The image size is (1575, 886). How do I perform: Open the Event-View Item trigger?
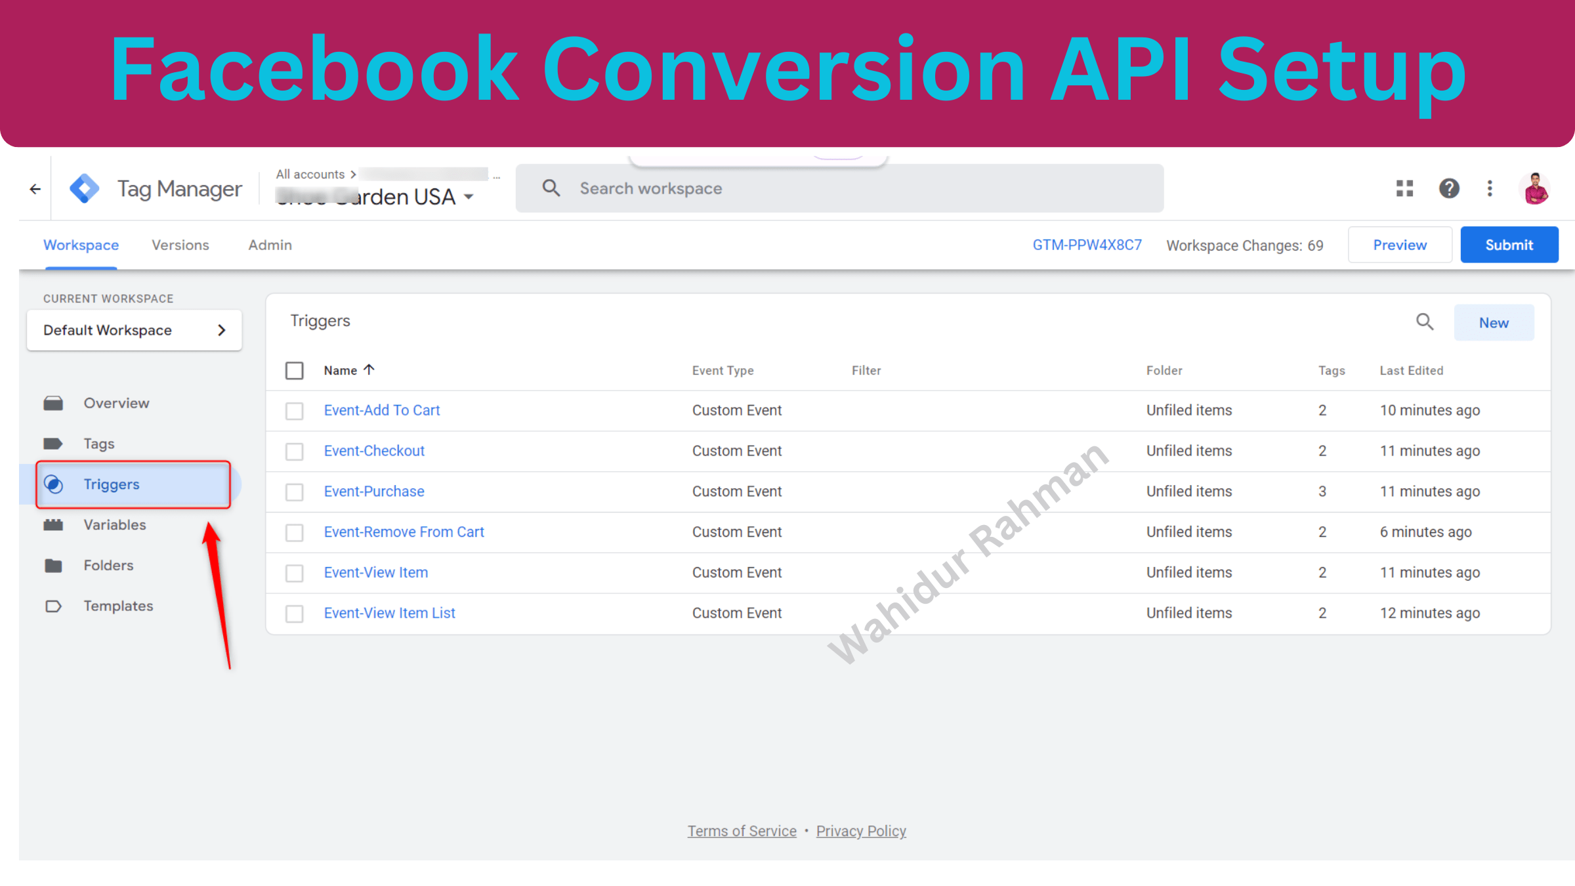[x=376, y=572]
